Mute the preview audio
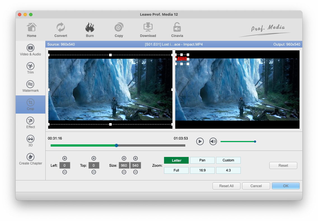Image resolution: width=318 pixels, height=221 pixels. coord(213,142)
